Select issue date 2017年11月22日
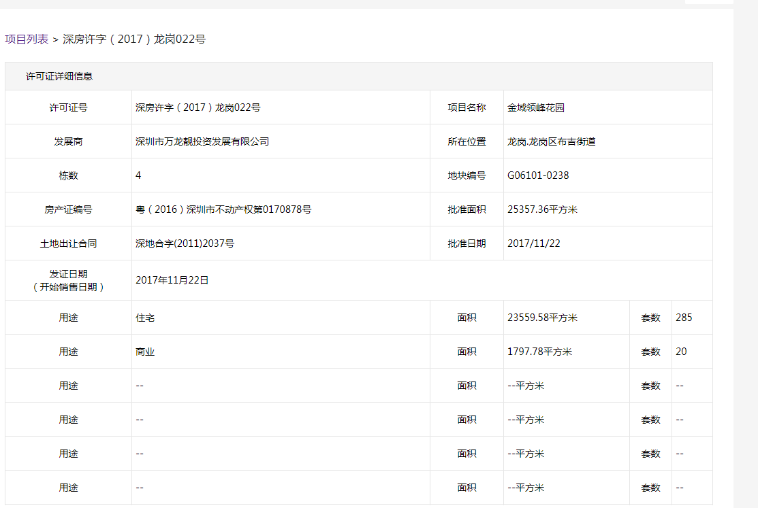Viewport: 758px width, 508px height. (172, 280)
